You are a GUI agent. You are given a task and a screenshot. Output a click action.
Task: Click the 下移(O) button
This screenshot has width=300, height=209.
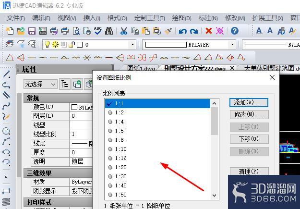[x=249, y=139]
